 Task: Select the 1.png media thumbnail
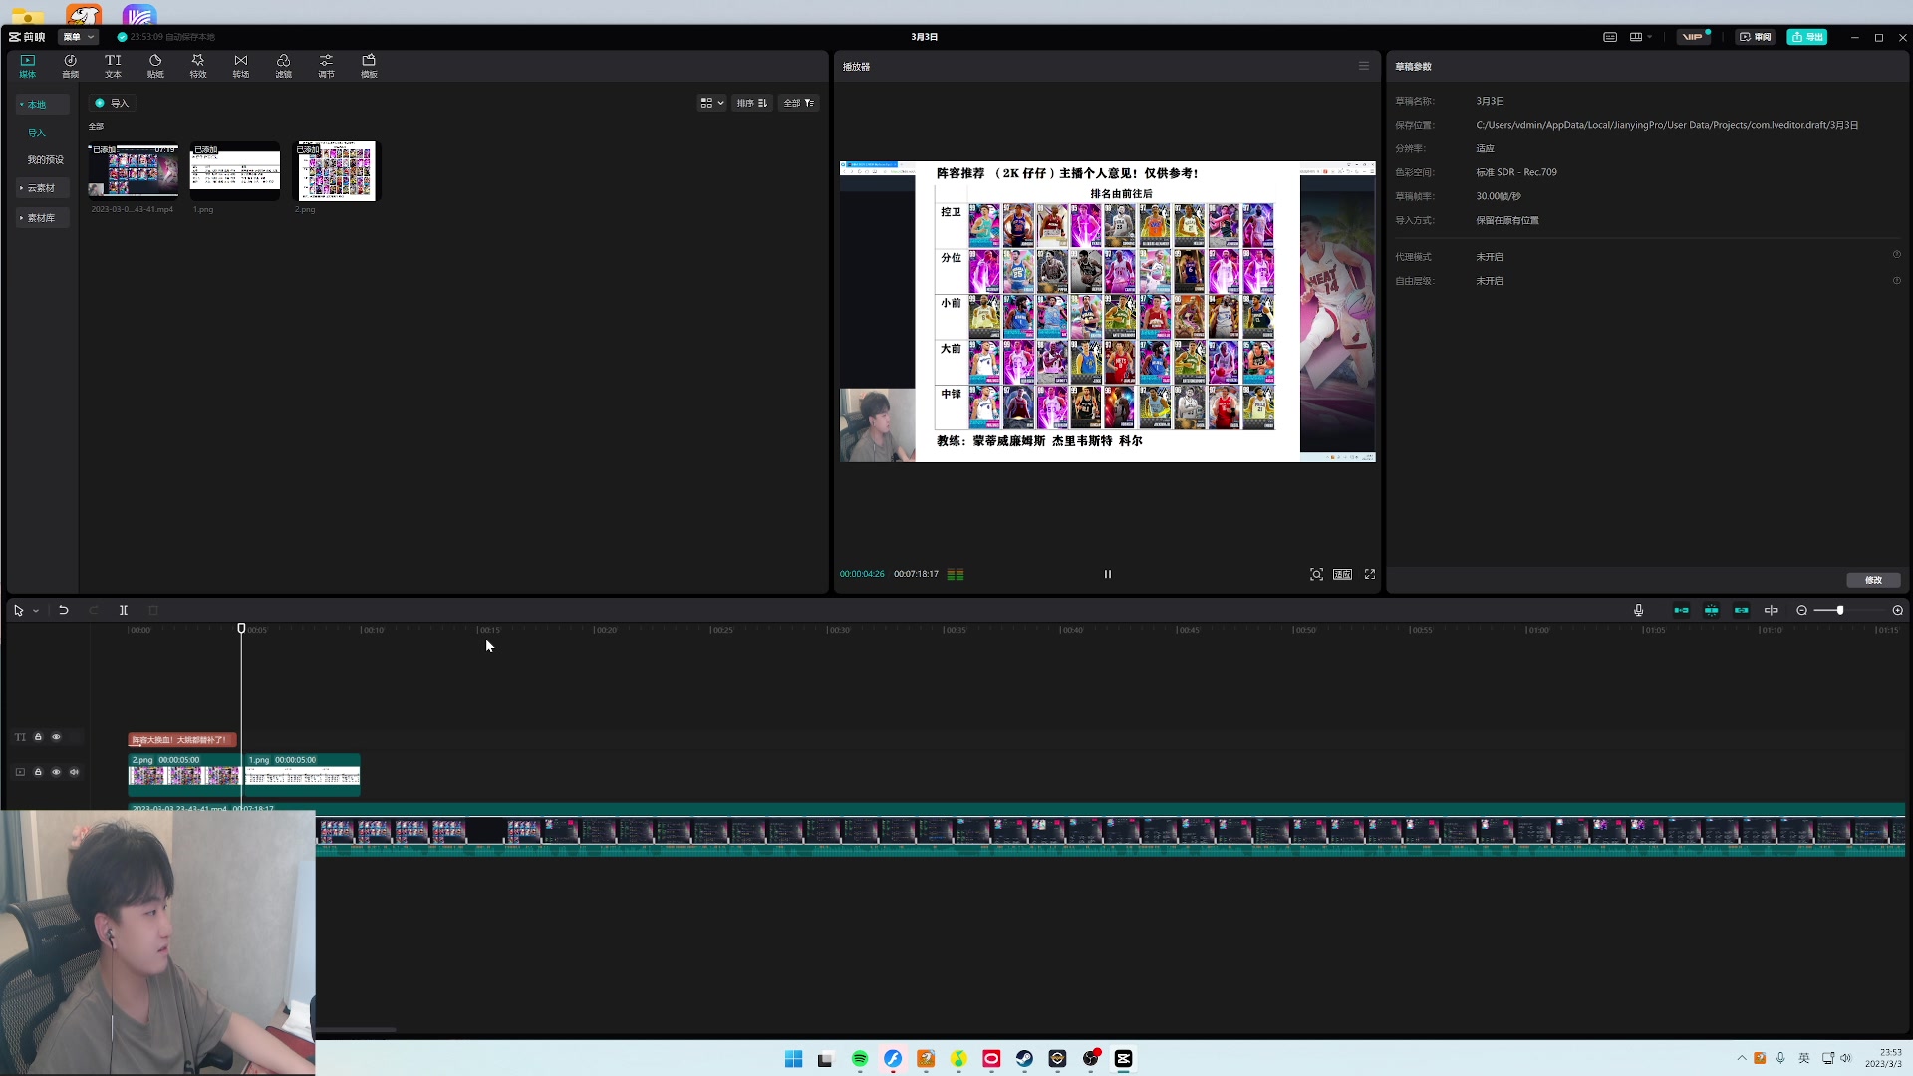(235, 171)
